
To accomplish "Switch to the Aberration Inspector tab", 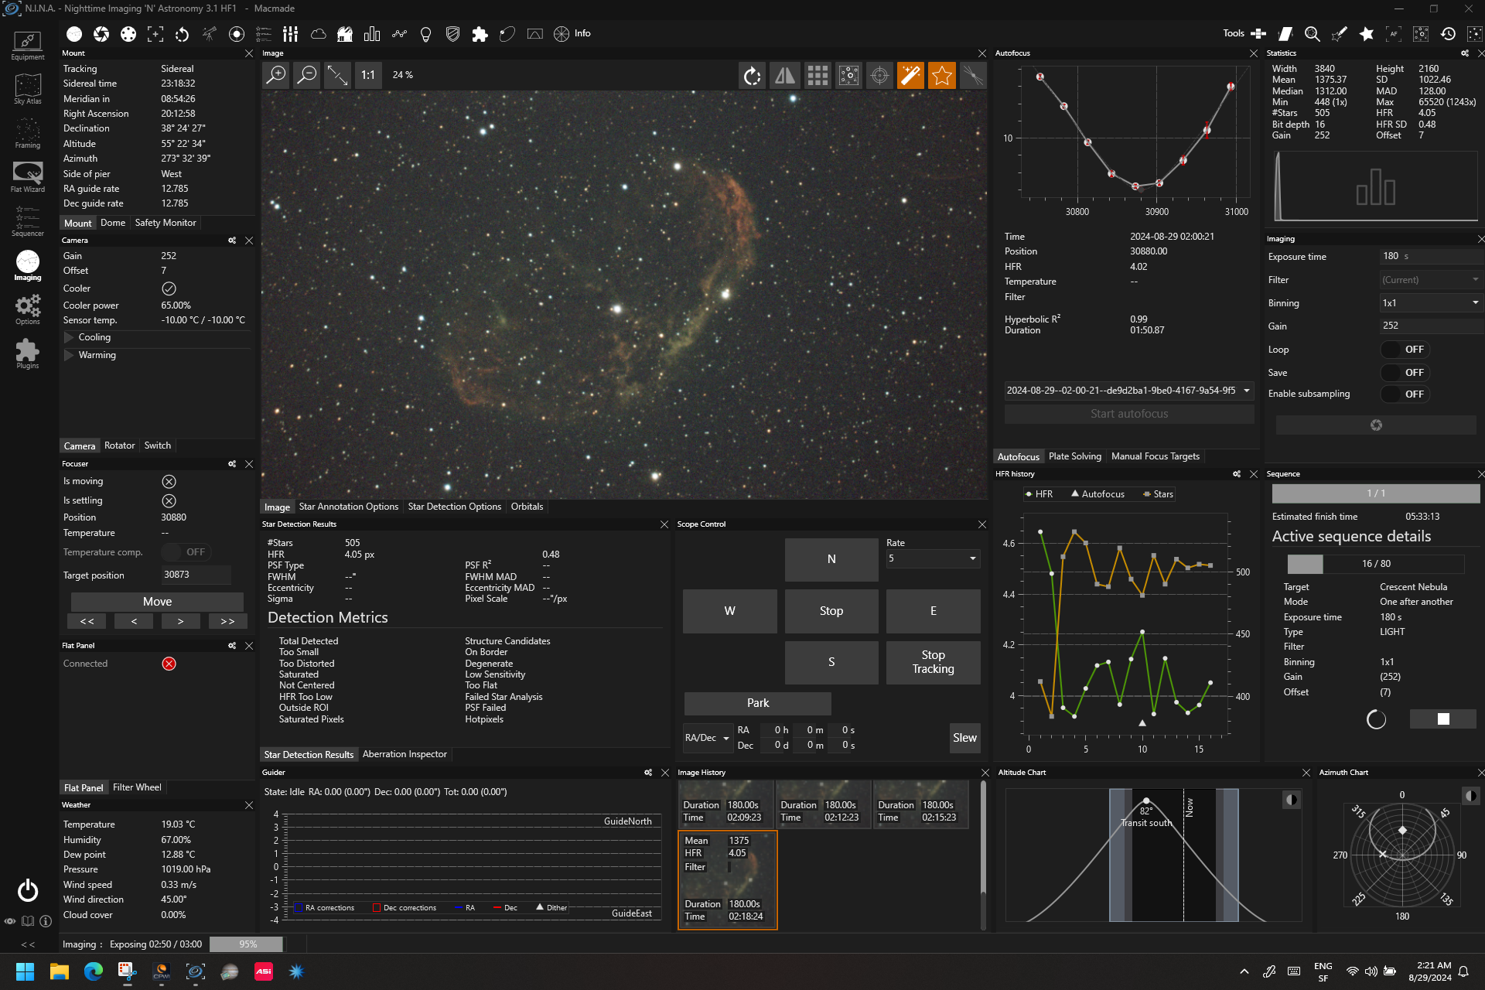I will (405, 754).
